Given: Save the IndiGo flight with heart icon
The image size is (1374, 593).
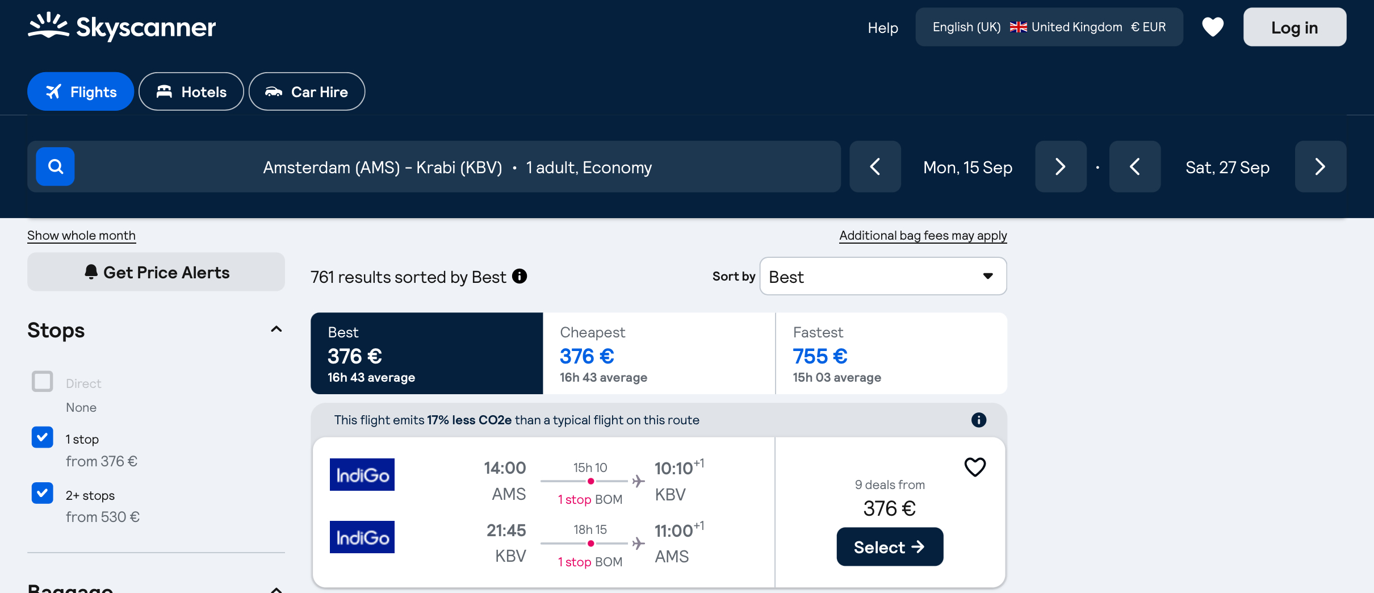Looking at the screenshot, I should [x=975, y=467].
